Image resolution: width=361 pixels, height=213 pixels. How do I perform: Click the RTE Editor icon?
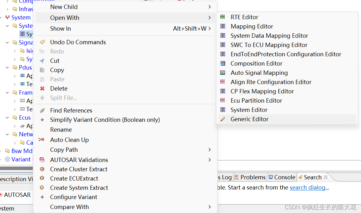point(223,17)
